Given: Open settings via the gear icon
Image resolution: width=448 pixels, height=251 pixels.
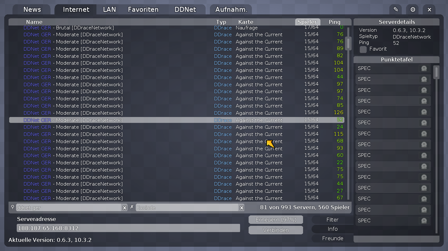Looking at the screenshot, I should click(413, 9).
